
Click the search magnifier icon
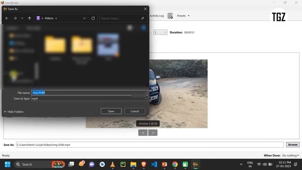pyautogui.click(x=143, y=18)
